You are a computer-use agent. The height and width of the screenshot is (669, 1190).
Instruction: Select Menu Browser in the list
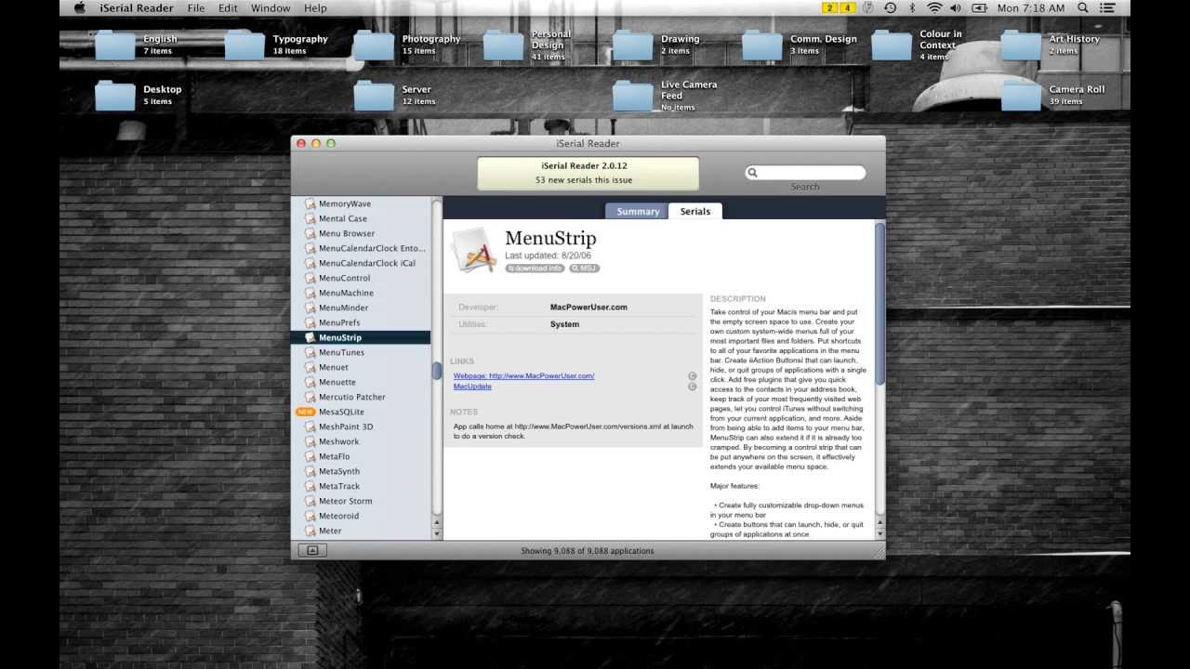coord(361,233)
